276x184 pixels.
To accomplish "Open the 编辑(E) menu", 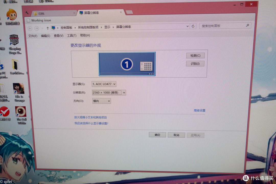I will (x=45, y=36).
